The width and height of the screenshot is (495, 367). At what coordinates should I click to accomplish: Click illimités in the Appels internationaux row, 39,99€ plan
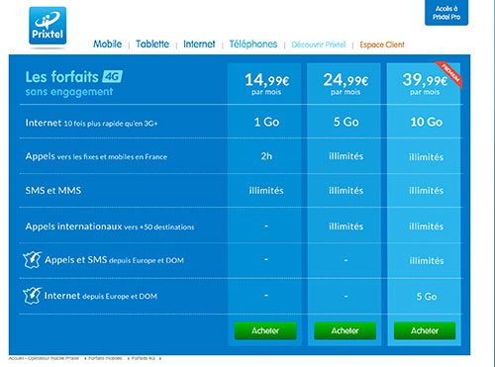427,227
